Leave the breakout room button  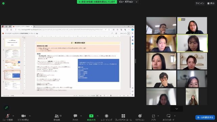click(205, 118)
